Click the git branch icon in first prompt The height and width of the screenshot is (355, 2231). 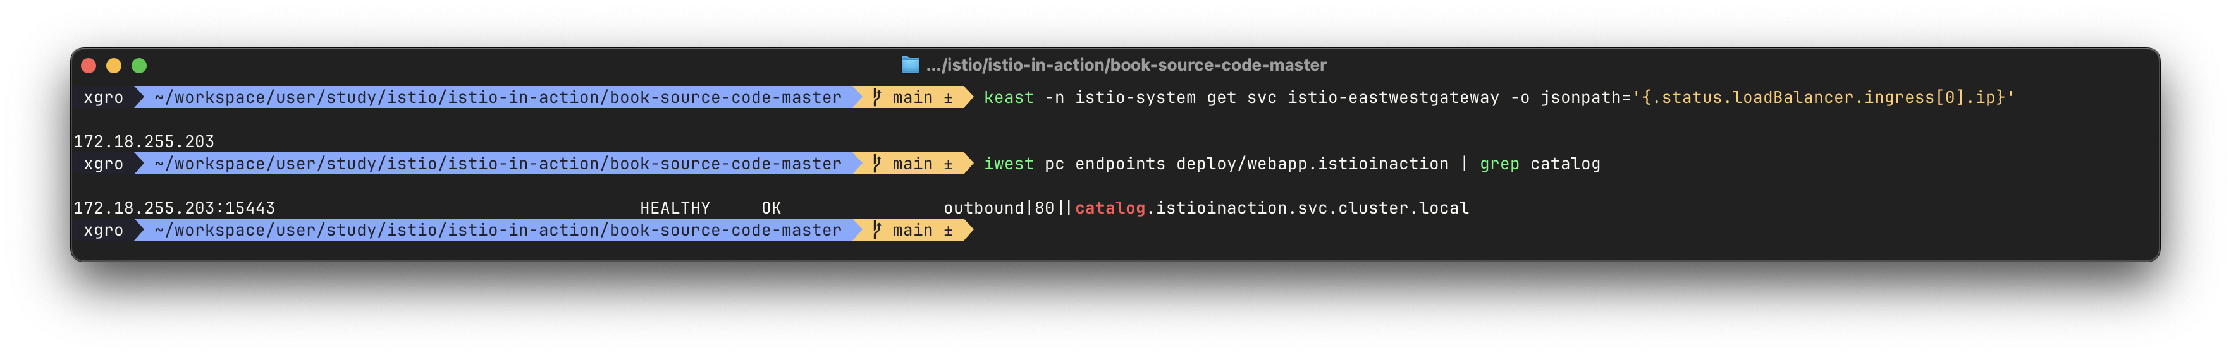[x=876, y=98]
